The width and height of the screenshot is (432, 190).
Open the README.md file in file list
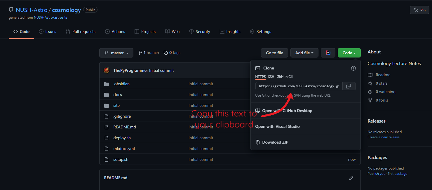click(x=125, y=127)
